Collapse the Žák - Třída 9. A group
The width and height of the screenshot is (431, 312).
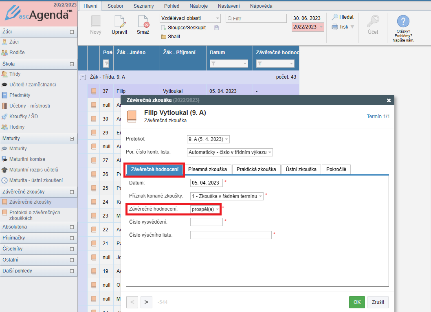tap(83, 77)
